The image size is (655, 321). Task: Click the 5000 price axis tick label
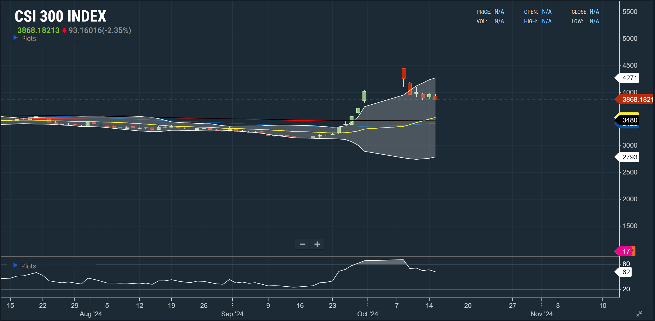[630, 39]
